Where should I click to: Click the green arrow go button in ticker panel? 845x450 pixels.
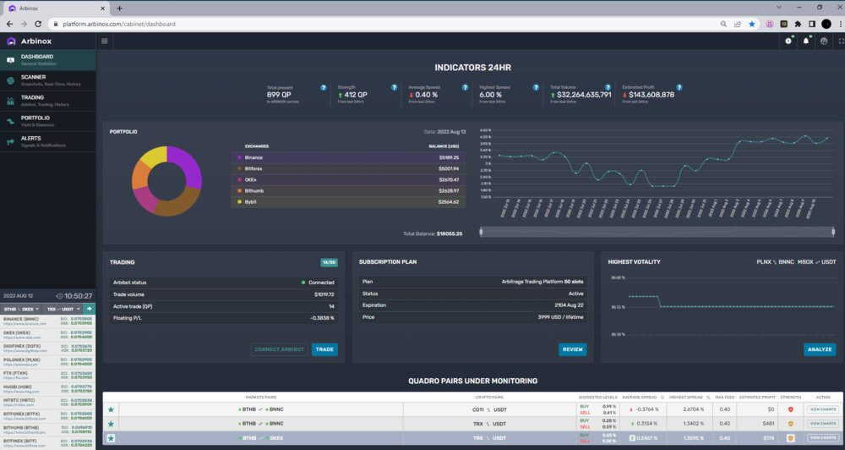[x=90, y=310]
